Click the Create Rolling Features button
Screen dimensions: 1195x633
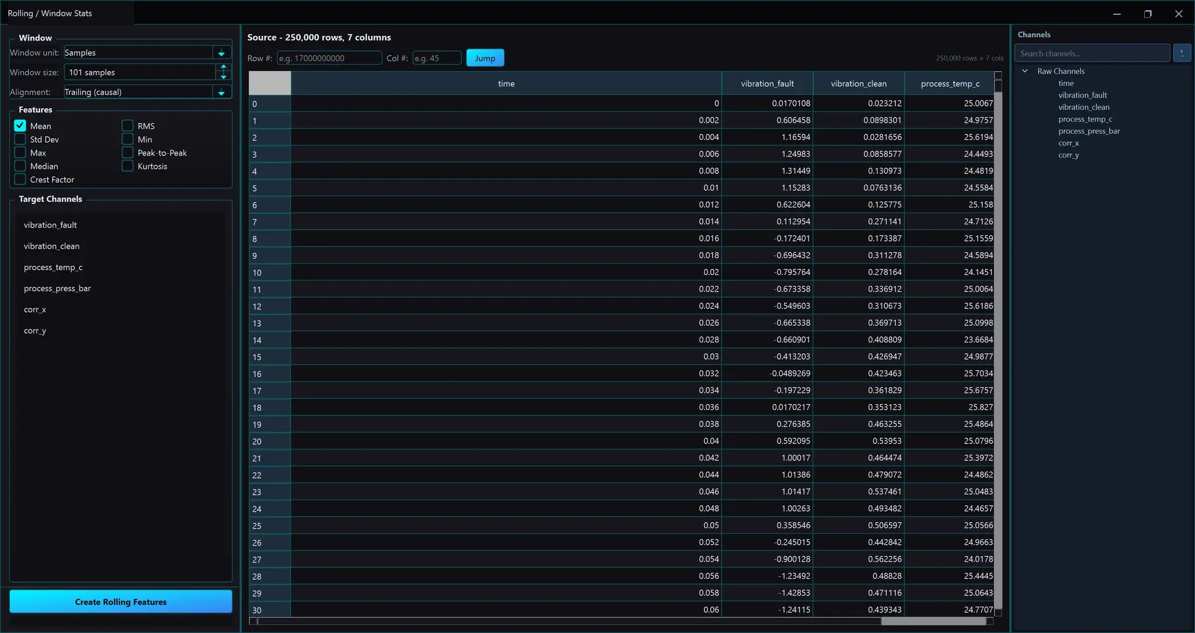coord(121,602)
